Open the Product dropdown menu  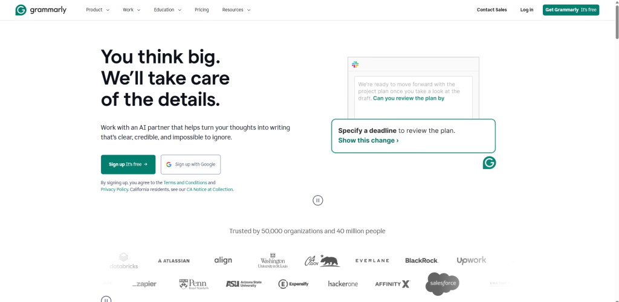[97, 10]
